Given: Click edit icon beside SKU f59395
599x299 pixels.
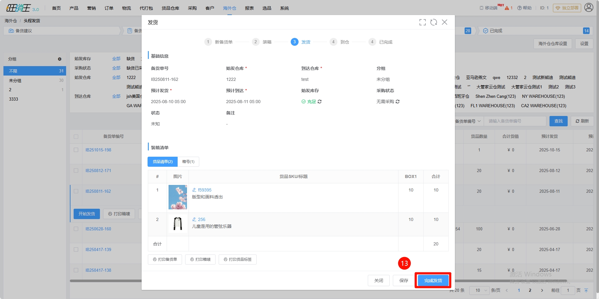Looking at the screenshot, I should click(194, 190).
